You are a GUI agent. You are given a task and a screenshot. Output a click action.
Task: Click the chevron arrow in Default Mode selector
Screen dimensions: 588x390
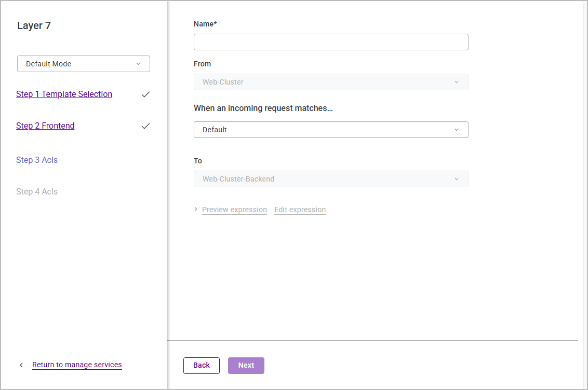point(138,64)
